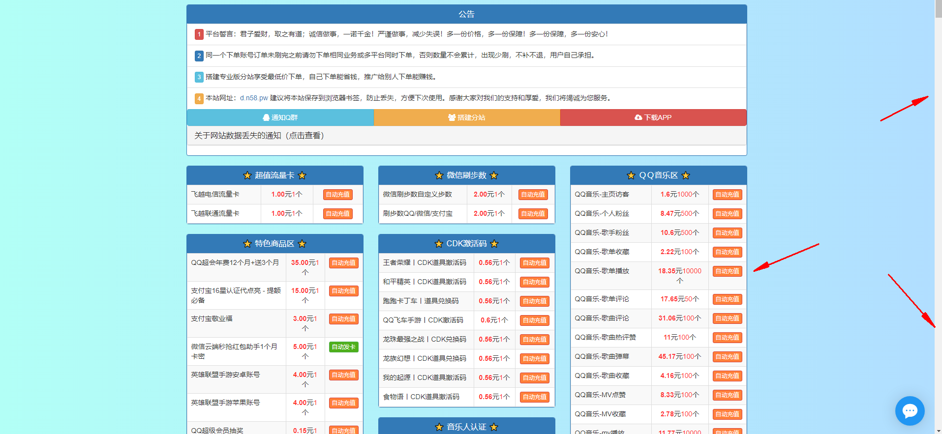Click the users icon in 搭建分站 button
This screenshot has width=942, height=434.
[x=452, y=117]
